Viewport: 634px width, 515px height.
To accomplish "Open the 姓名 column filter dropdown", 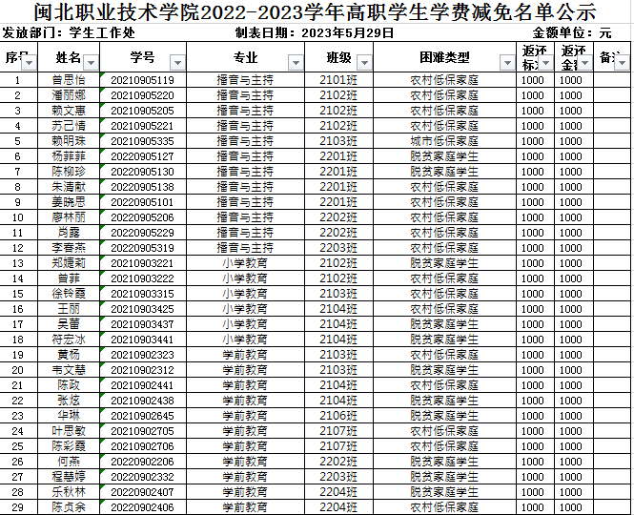I will [90, 62].
